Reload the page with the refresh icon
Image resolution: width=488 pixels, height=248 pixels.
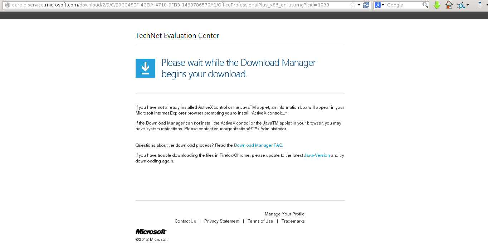[x=366, y=5]
